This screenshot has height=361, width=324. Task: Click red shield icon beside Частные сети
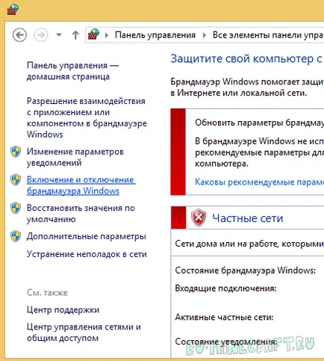tap(199, 217)
